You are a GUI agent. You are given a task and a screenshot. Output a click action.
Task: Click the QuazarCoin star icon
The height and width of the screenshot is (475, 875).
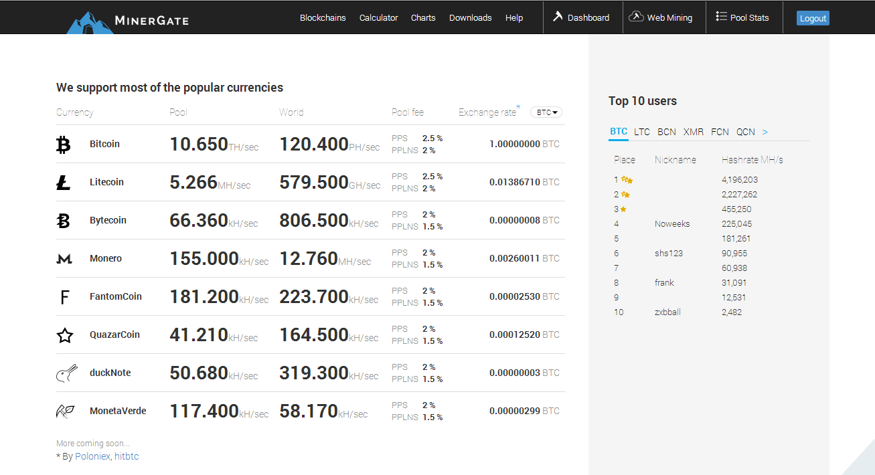pyautogui.click(x=64, y=335)
